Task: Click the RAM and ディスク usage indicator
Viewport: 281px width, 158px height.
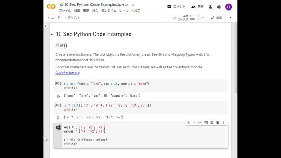Action: (x=188, y=18)
